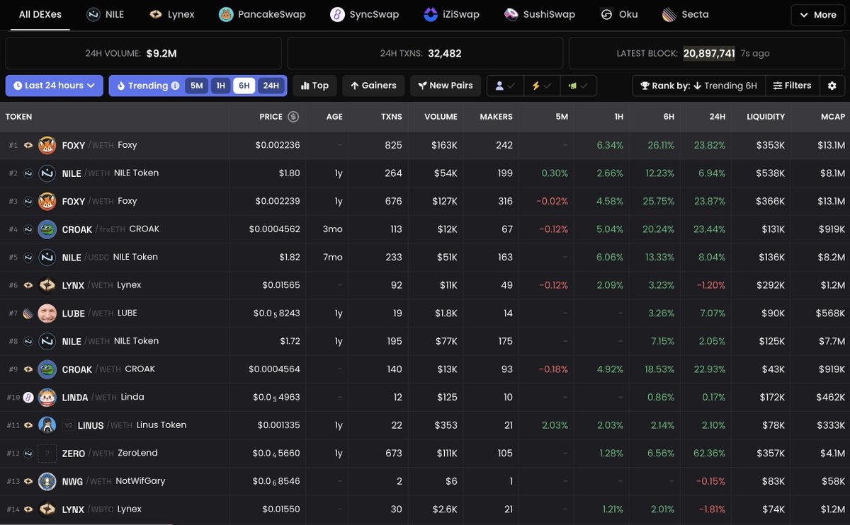This screenshot has height=525, width=850.
Task: Click the 24H volume value $9.2M
Action: (x=161, y=53)
